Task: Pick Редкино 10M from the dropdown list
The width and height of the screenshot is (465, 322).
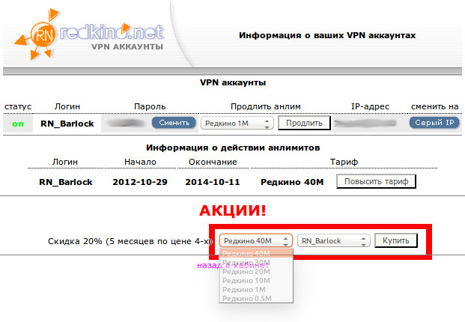Action: point(246,280)
